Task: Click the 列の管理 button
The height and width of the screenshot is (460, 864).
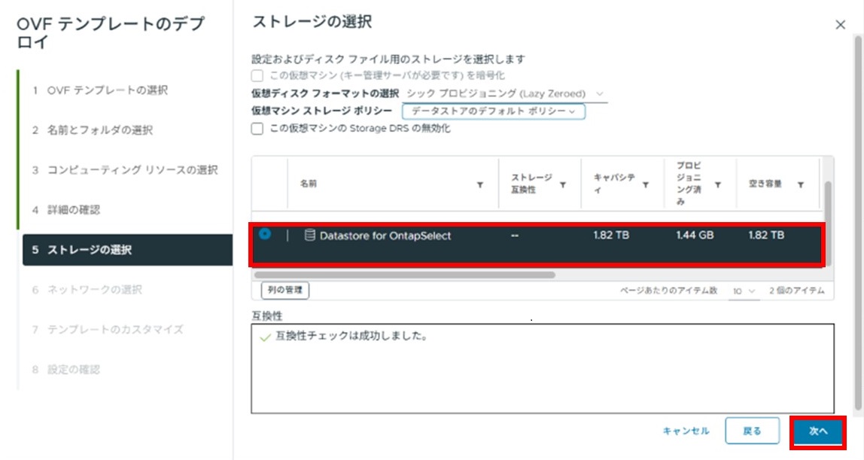Action: 285,290
